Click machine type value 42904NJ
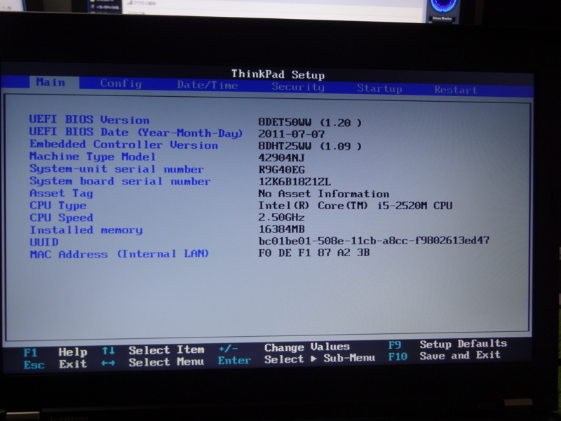Viewport: 561px width, 421px height. [x=282, y=158]
